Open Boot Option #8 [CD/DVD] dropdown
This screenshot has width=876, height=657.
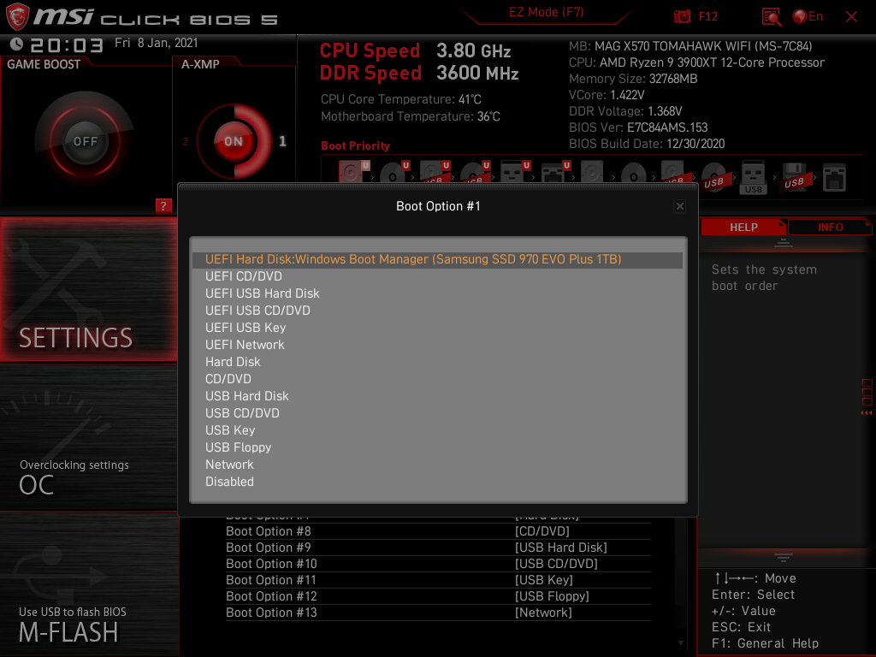pos(438,531)
